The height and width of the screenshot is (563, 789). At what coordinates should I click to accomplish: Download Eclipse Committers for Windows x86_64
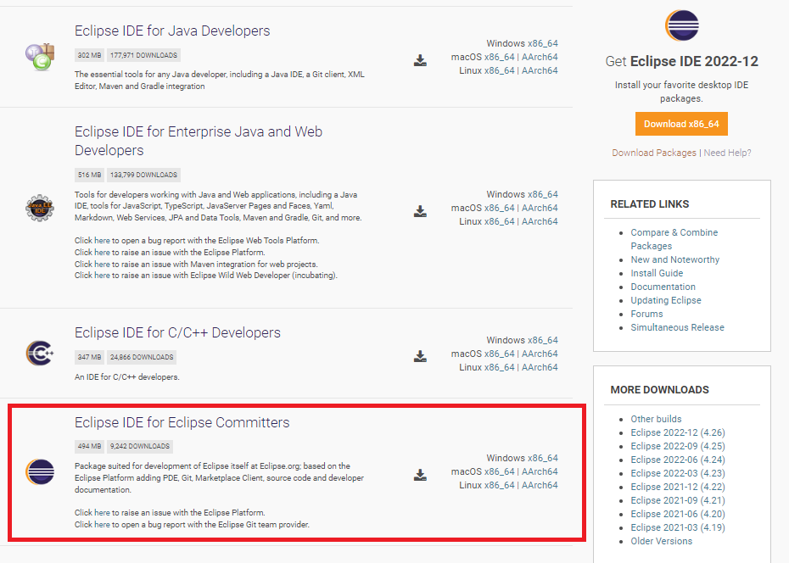click(x=543, y=458)
